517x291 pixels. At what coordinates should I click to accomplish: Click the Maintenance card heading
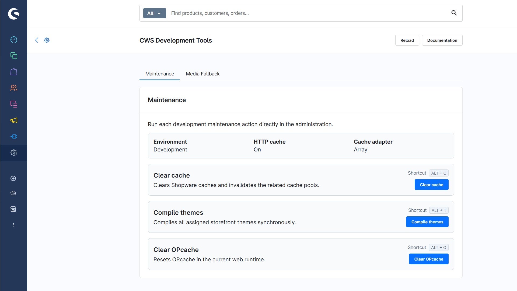167,100
